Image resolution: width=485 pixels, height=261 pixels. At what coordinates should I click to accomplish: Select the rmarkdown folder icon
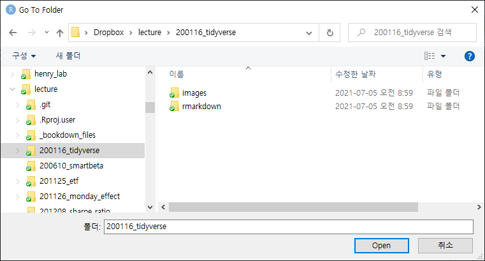click(174, 106)
